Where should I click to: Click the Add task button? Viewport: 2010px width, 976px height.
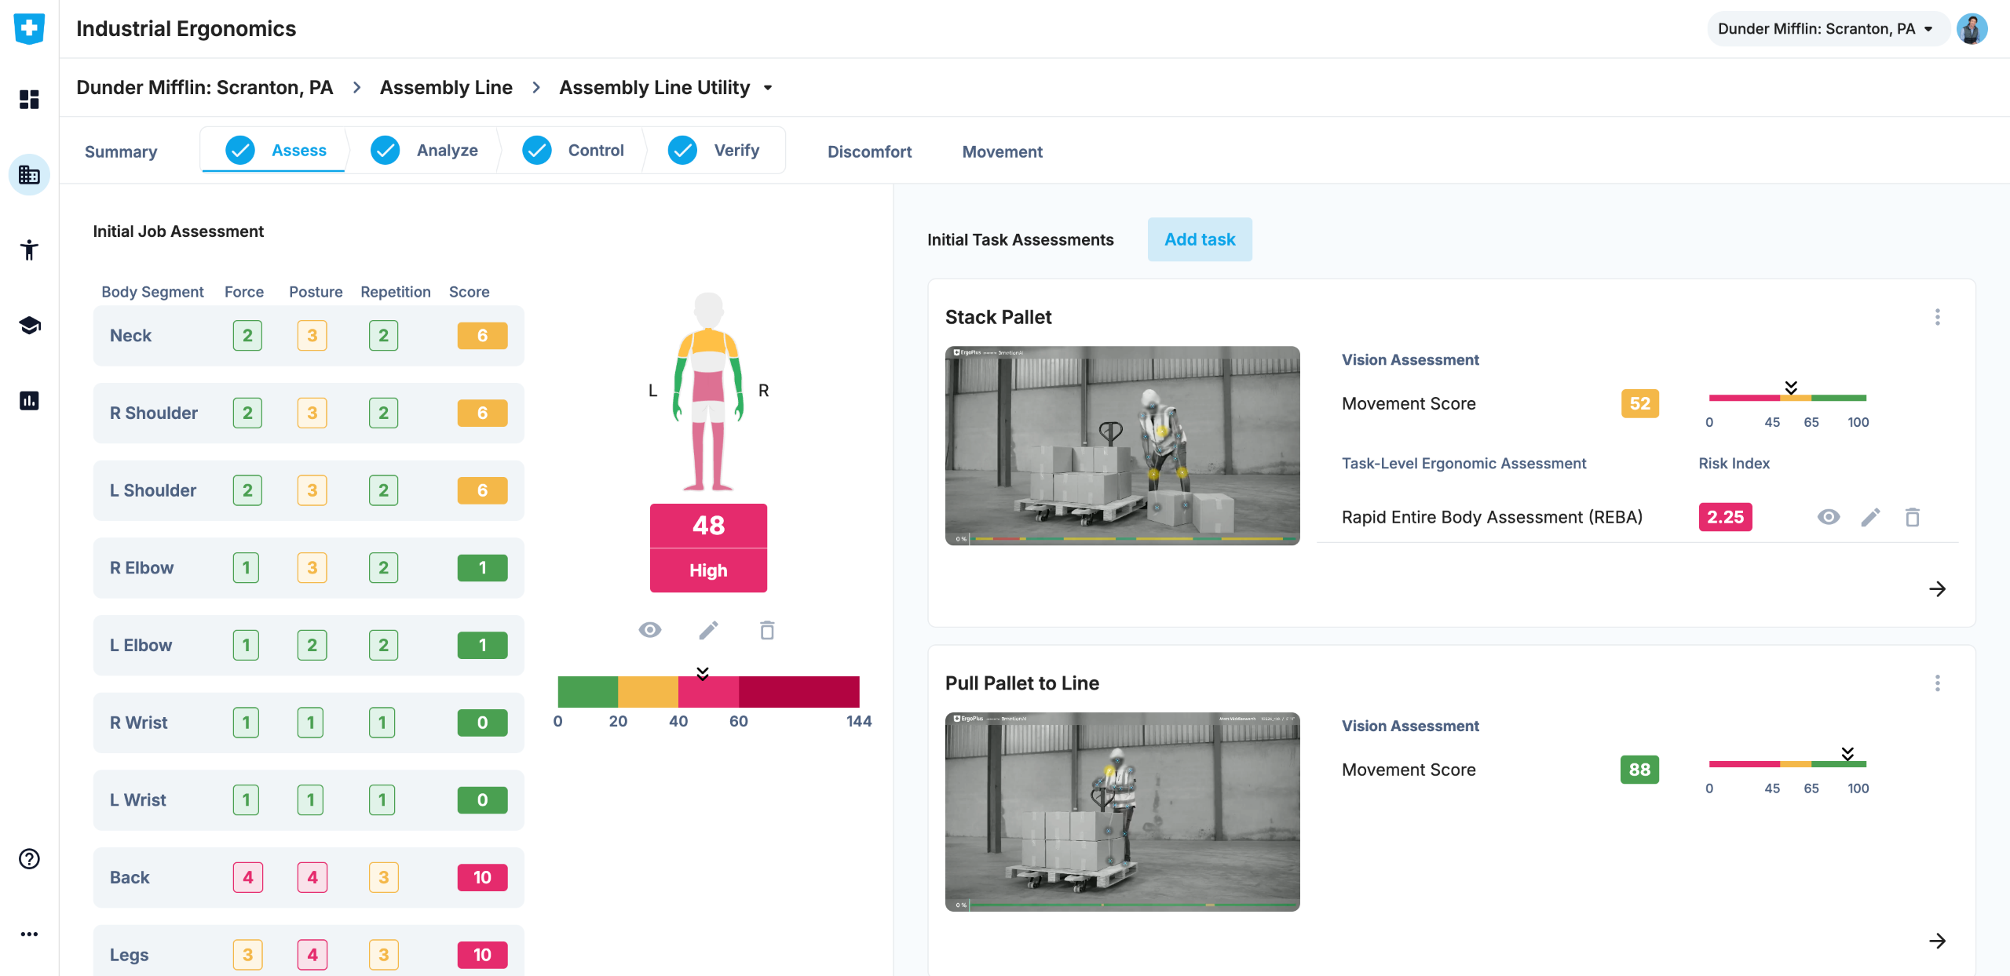tap(1199, 239)
